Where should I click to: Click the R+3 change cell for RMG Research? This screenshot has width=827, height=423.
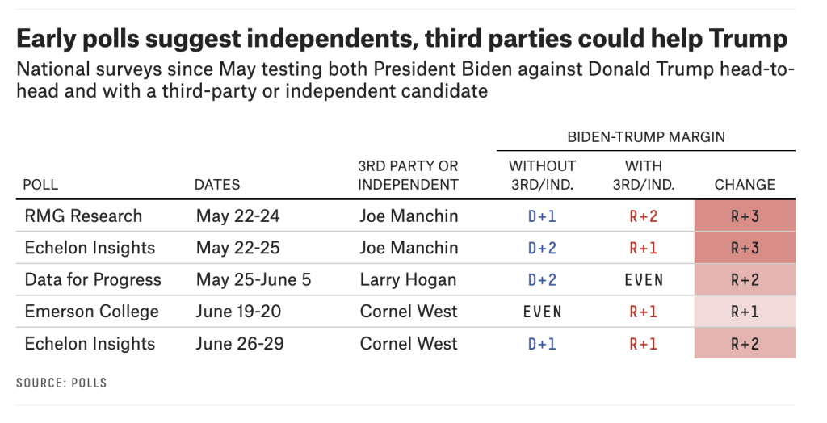tap(745, 216)
